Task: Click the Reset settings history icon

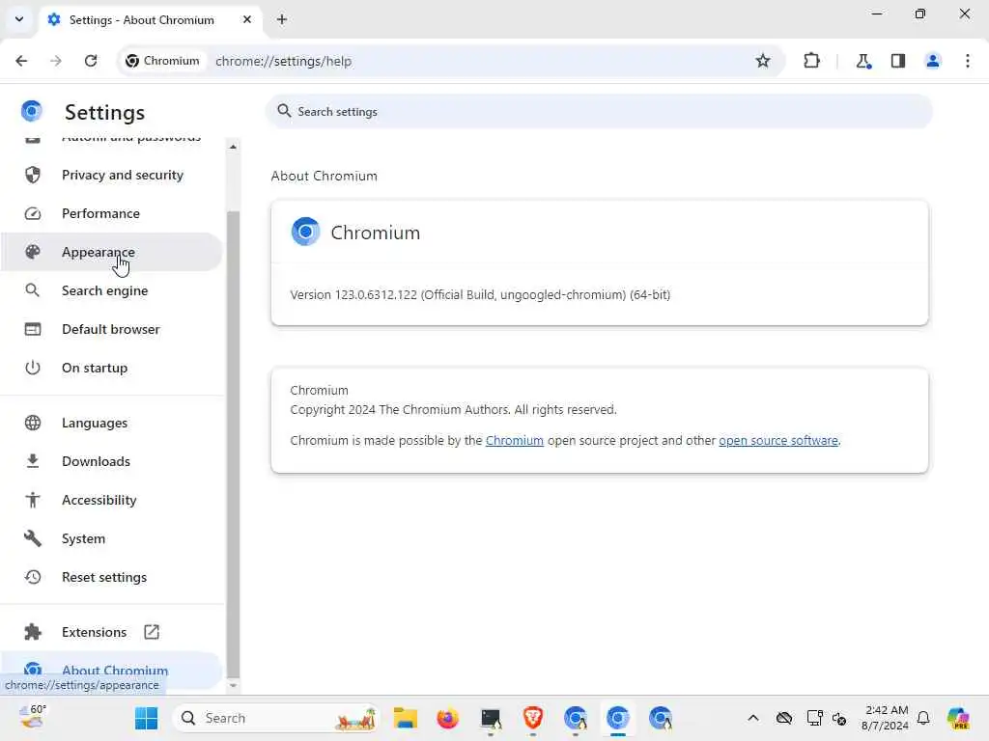Action: (x=33, y=577)
